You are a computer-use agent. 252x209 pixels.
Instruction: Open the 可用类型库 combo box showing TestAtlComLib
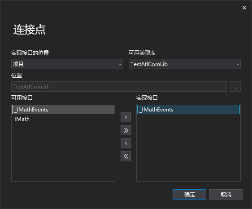point(184,64)
